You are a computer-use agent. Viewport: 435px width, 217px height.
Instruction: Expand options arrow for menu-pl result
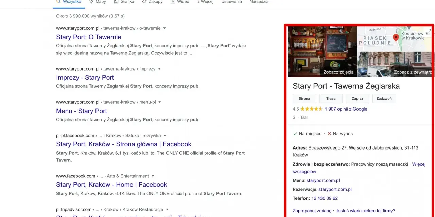click(x=160, y=102)
